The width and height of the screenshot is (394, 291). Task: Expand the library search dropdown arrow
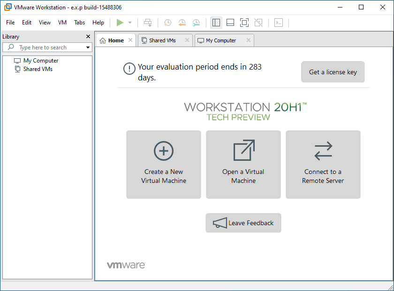pyautogui.click(x=88, y=47)
